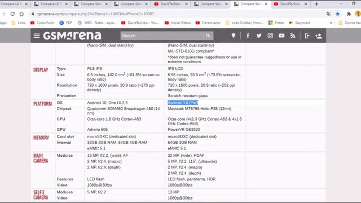Open the GSMArena hamburger menu
Screen dimensions: 361x203
(37, 36)
